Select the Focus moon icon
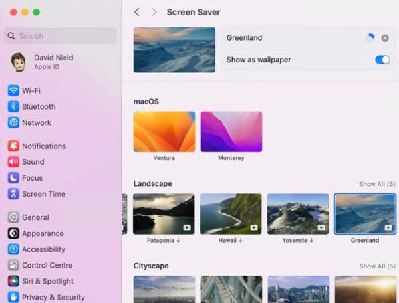Image resolution: width=399 pixels, height=303 pixels. pyautogui.click(x=13, y=178)
